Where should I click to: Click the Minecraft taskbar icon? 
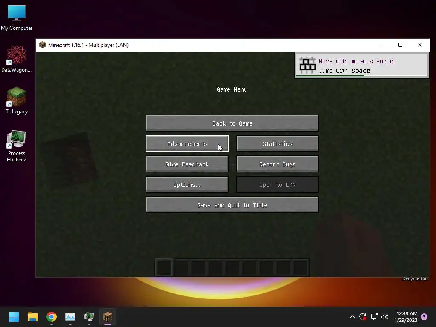click(x=108, y=317)
